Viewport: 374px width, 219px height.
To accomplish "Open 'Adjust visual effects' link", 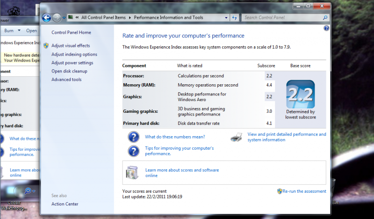I will 71,46.
